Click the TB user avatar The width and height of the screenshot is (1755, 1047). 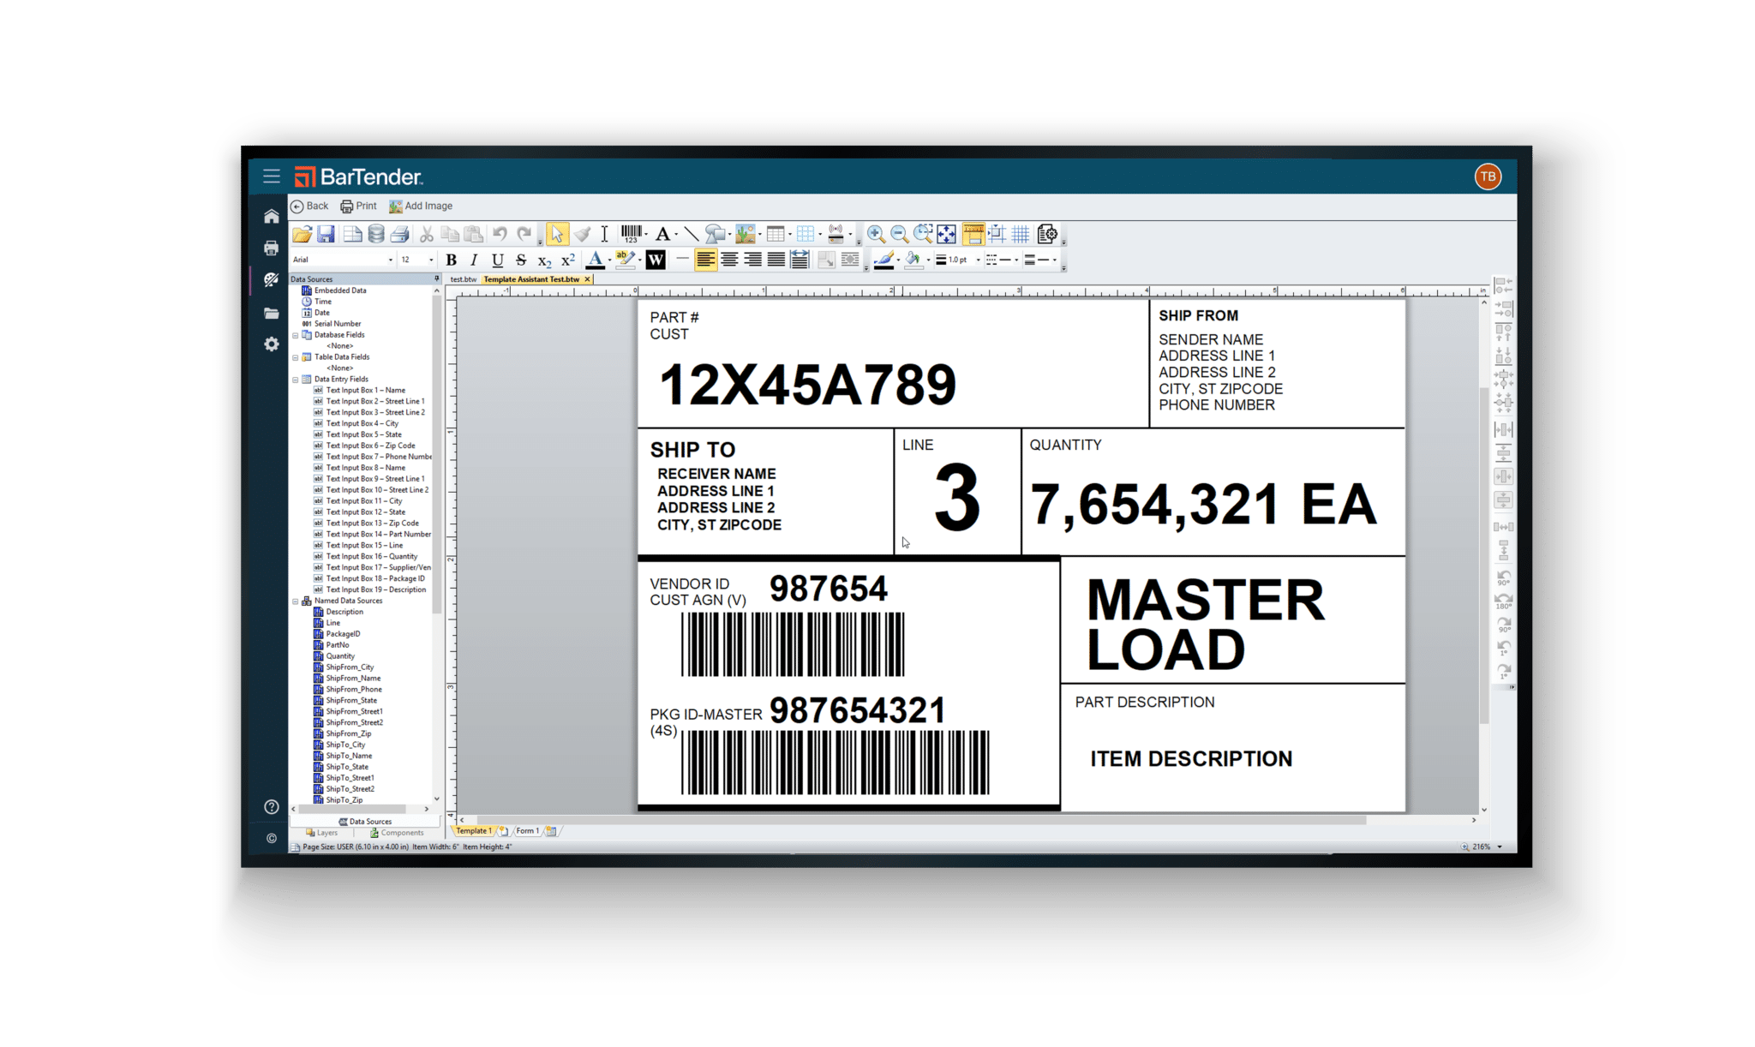(x=1488, y=176)
